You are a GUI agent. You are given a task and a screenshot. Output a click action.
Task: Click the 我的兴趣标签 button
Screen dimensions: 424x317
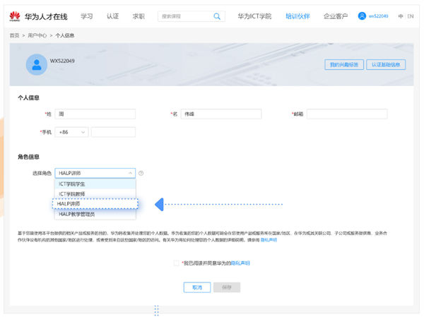344,64
